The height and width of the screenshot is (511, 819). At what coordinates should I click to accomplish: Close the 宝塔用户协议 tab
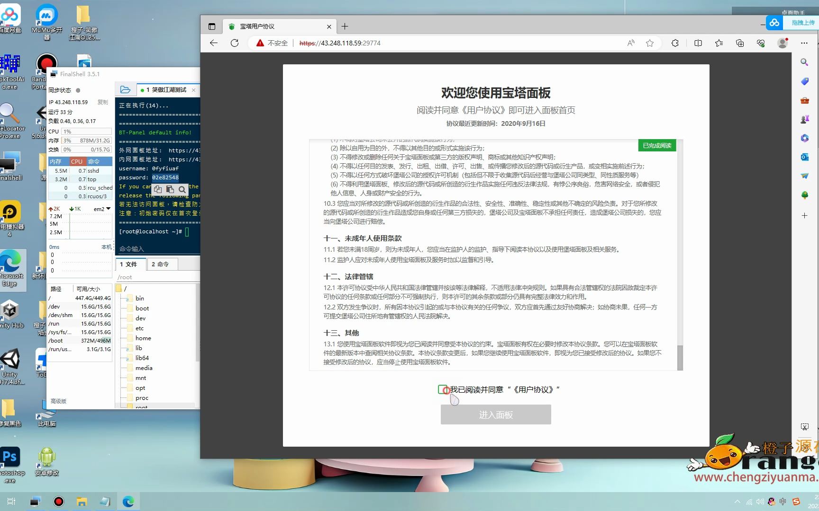[x=329, y=26]
